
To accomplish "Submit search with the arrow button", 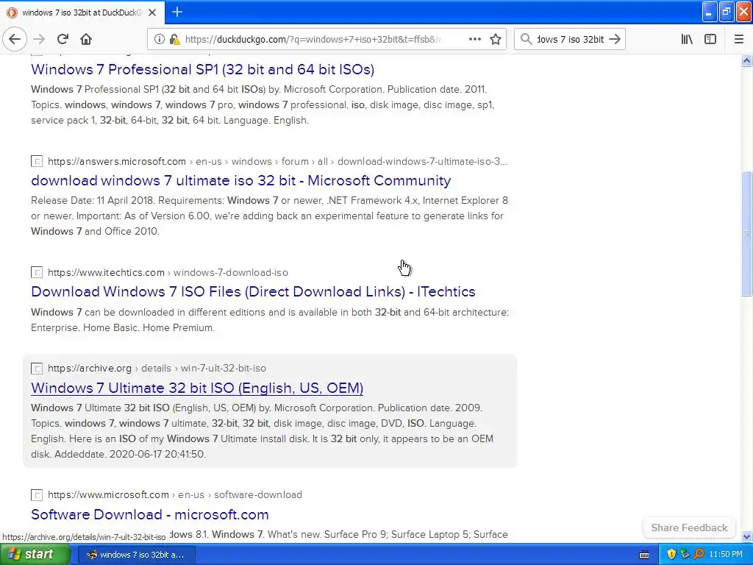I will coord(615,40).
